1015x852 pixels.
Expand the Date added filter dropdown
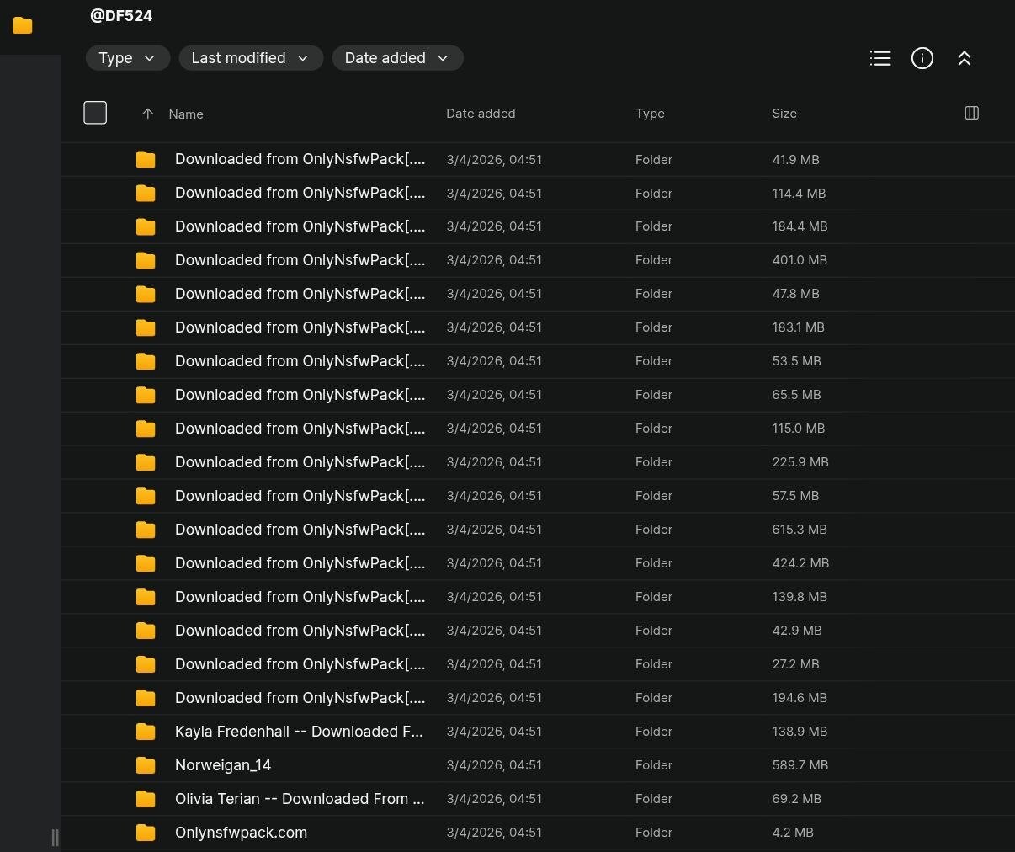(x=397, y=58)
